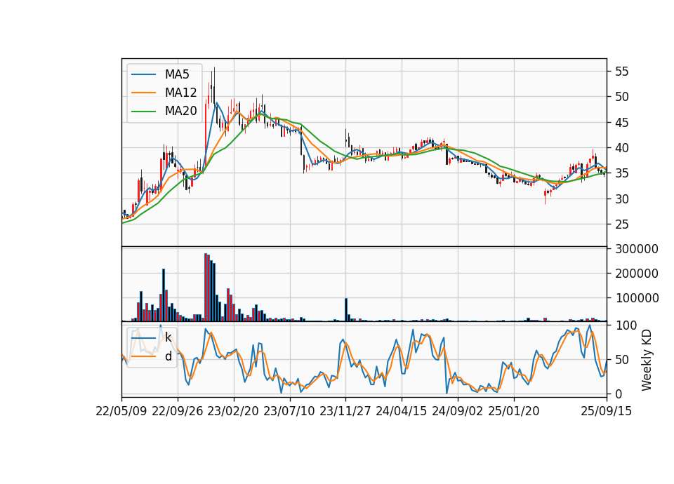Click the 22/05/09 date tick label

(121, 411)
